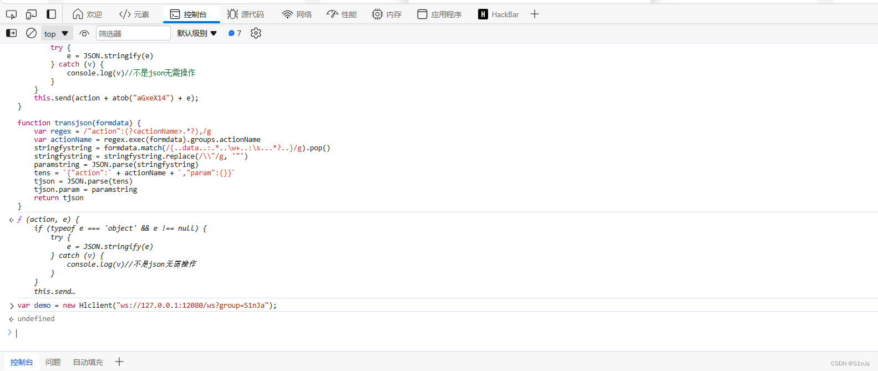Create live expression with eye icon

pos(84,33)
